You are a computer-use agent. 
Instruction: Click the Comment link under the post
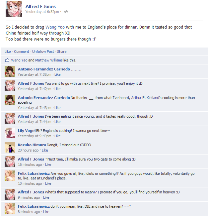point(22,52)
